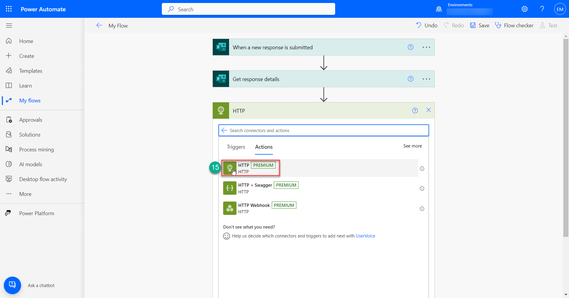Screen dimensions: 569x298
Task: Collapse the left navigation hamburger menu
Action: [9, 26]
